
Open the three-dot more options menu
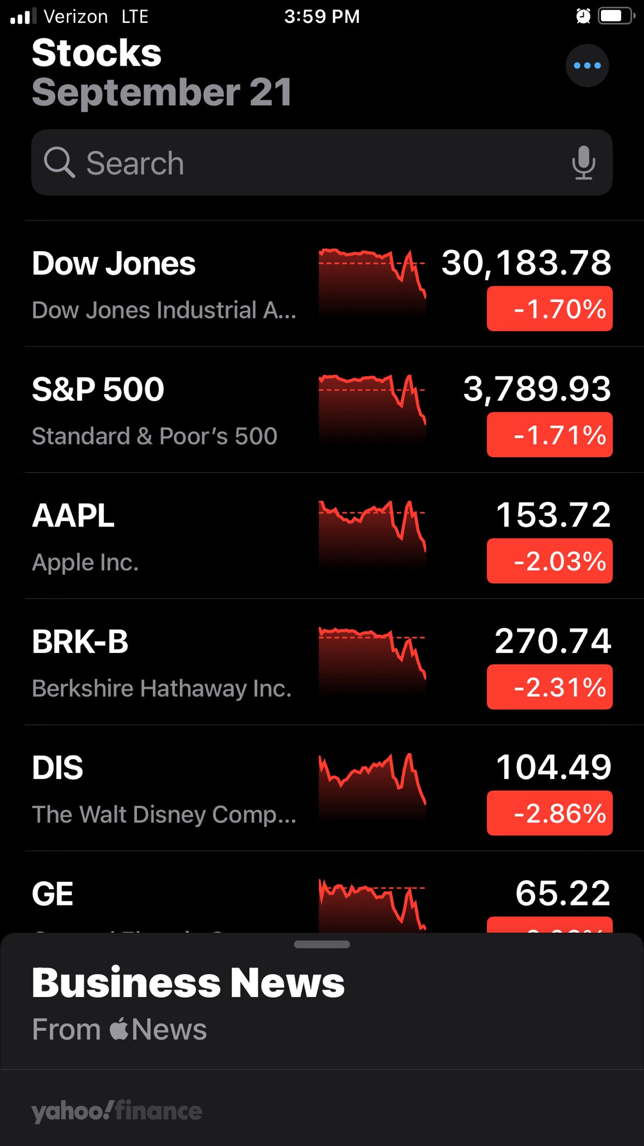pos(587,65)
